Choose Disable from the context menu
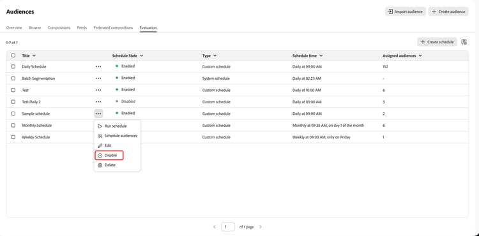479x236 pixels. (109, 156)
